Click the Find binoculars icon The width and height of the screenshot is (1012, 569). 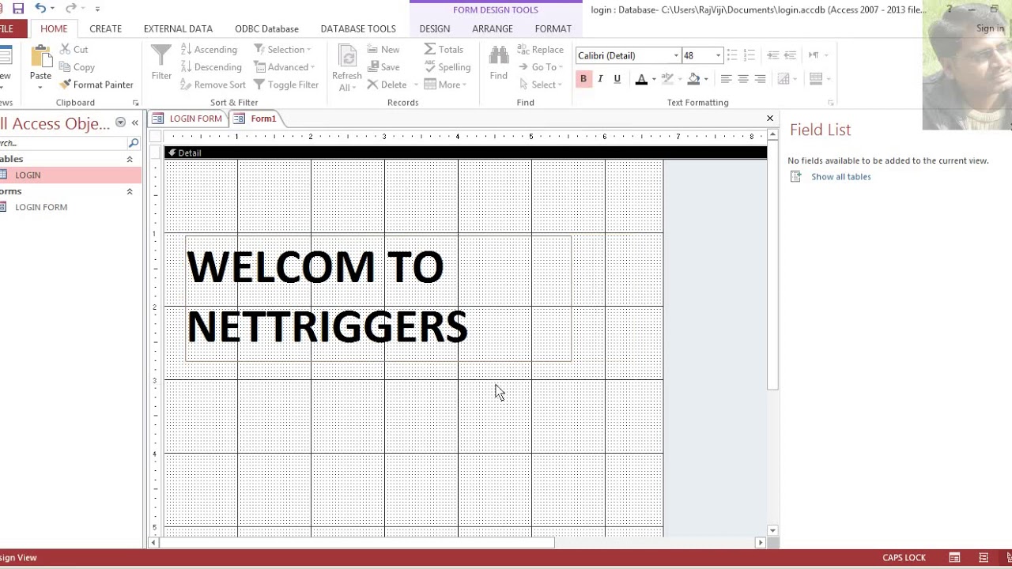(498, 55)
